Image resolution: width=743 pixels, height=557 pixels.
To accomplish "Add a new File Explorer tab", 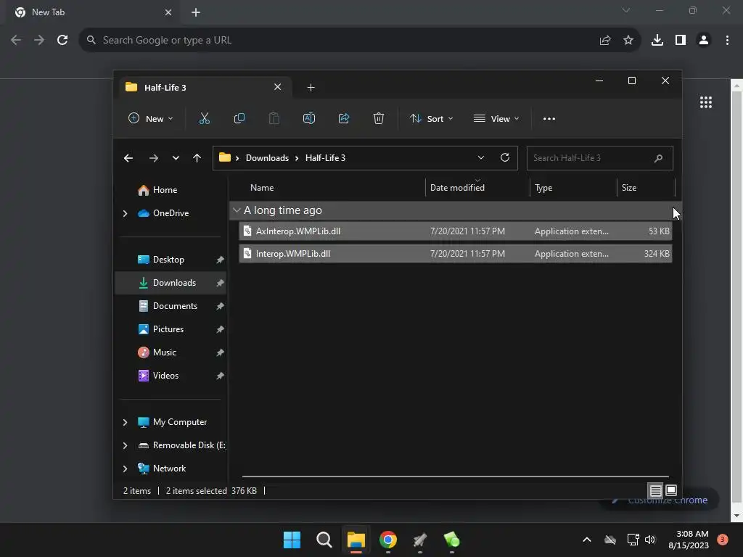I will tap(311, 88).
